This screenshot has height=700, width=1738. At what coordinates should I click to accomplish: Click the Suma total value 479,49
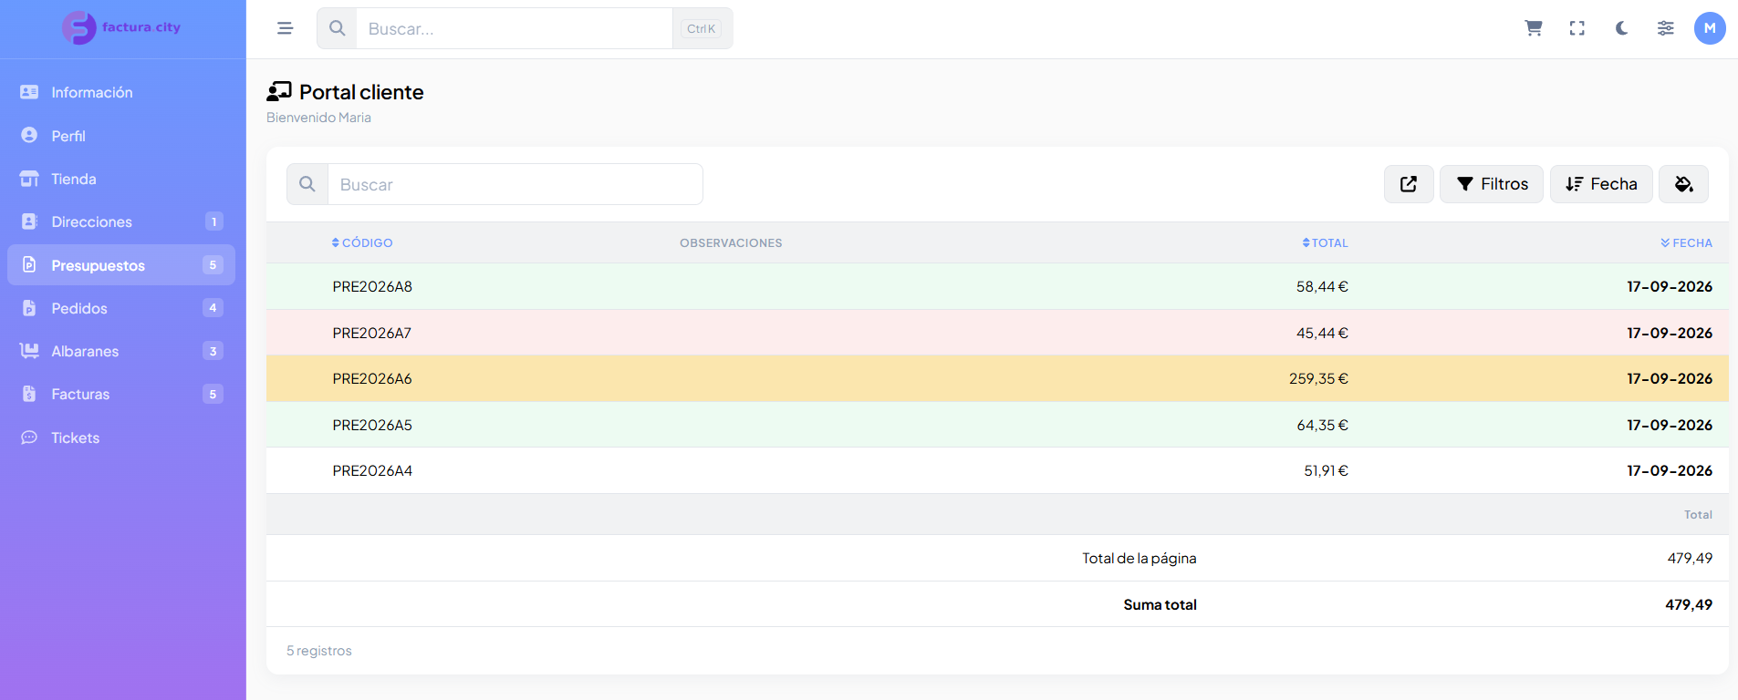1689,604
